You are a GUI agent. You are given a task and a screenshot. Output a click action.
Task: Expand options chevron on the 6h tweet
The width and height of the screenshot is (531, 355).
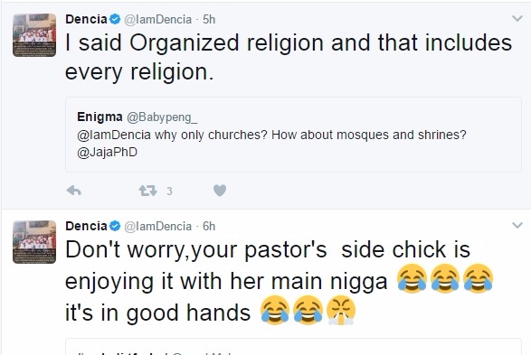click(517, 225)
